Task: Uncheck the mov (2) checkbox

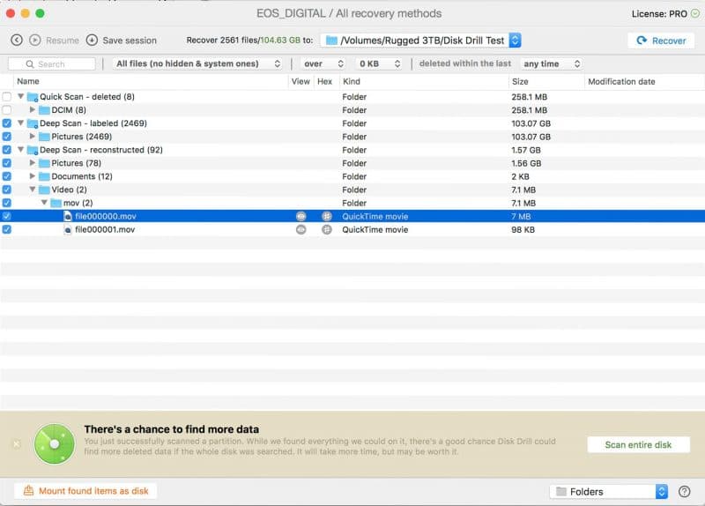Action: 7,203
